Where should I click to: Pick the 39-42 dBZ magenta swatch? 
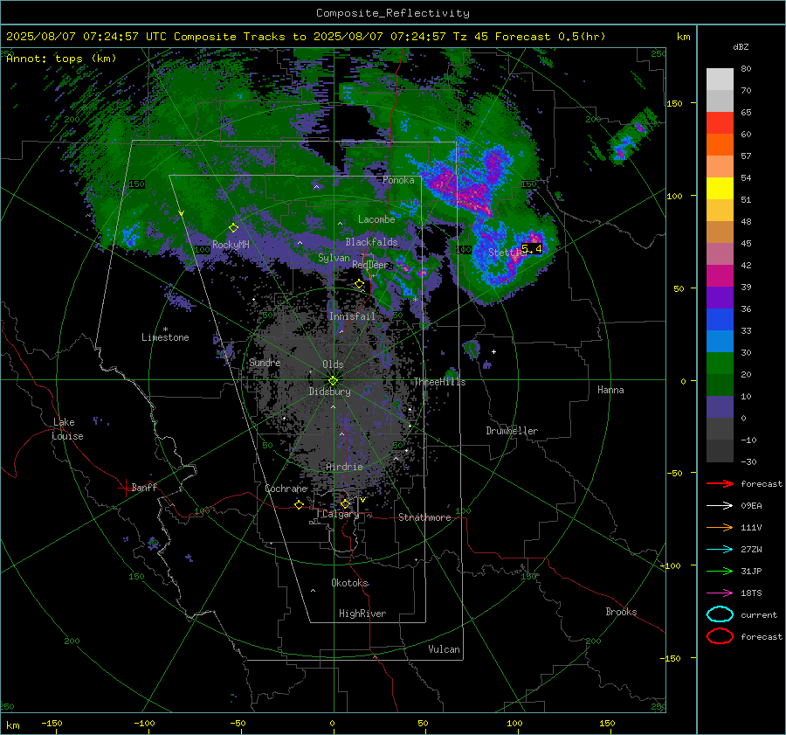(x=720, y=275)
